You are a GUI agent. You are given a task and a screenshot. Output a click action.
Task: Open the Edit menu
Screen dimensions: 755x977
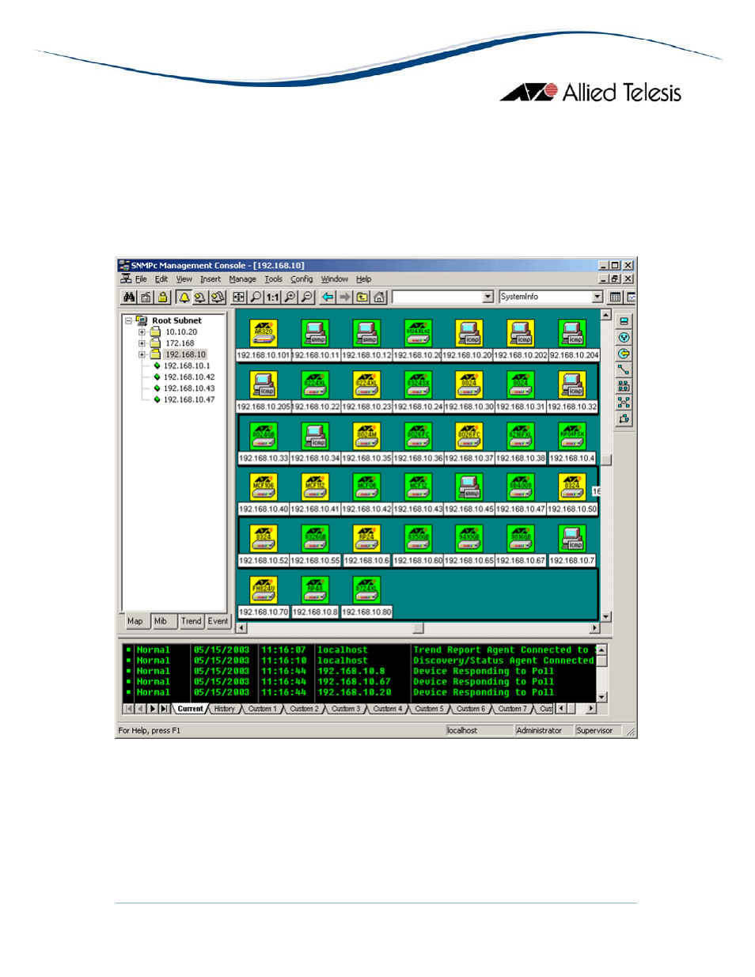(161, 279)
